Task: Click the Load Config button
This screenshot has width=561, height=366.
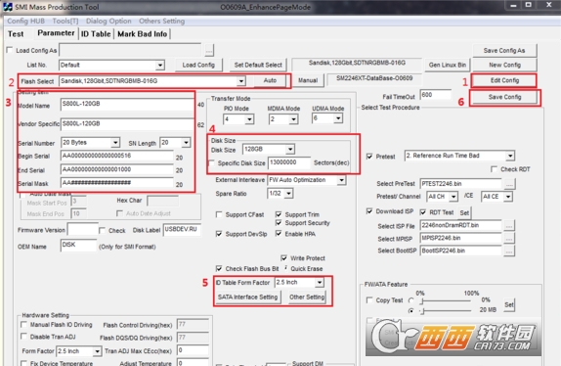Action: [198, 66]
